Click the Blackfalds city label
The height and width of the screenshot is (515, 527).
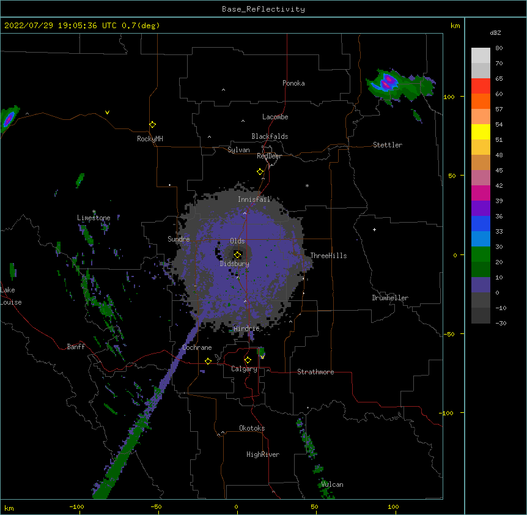pos(270,136)
